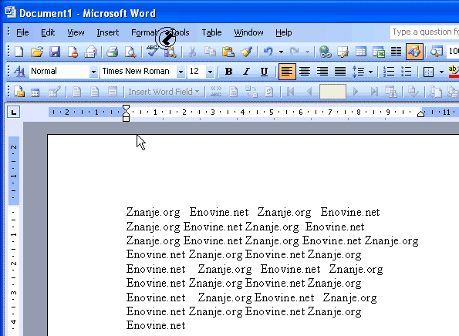Insert Microsoft Excel Worksheet icon
Viewport: 459px width, 336px height.
(x=379, y=52)
